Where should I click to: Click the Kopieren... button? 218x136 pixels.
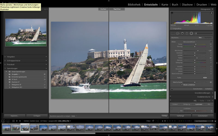click(x=15, y=116)
